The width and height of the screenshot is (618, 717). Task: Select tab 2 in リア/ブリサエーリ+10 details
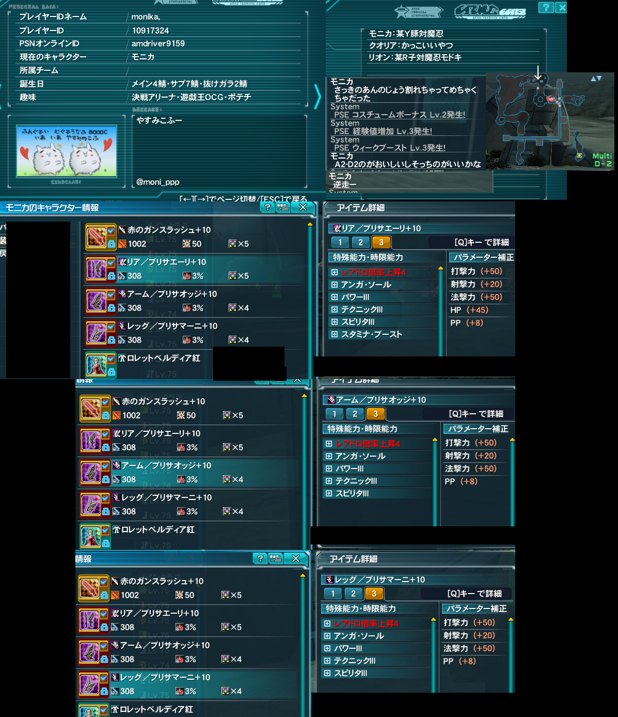(360, 242)
